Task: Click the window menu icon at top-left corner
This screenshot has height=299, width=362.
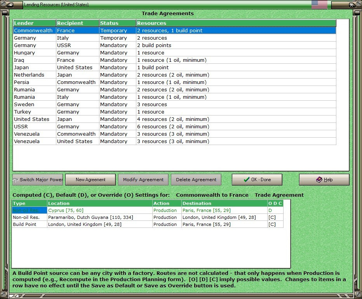Action: (x=10, y=5)
